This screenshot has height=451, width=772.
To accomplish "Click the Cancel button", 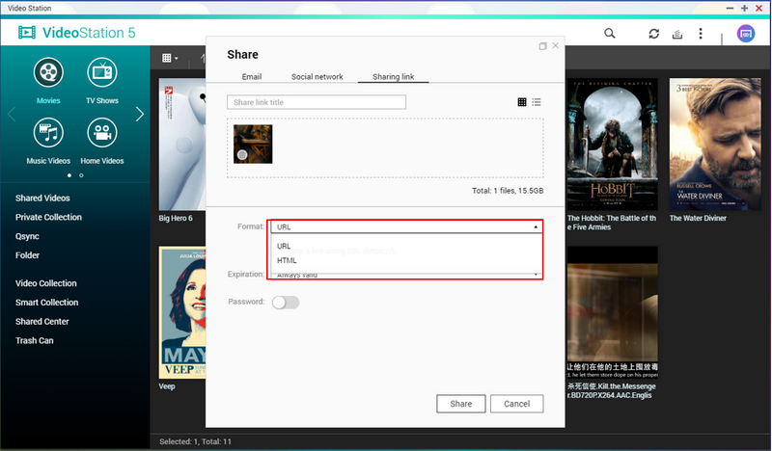I will click(517, 404).
